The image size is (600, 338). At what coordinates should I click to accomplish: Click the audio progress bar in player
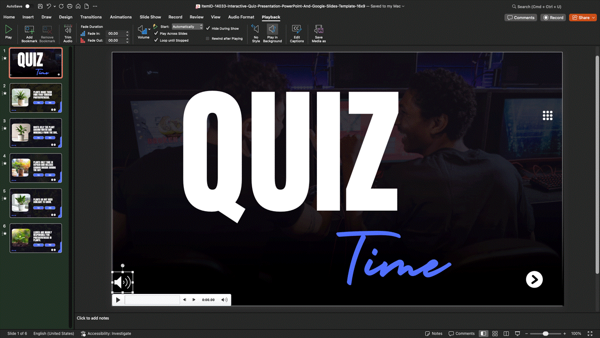point(152,300)
